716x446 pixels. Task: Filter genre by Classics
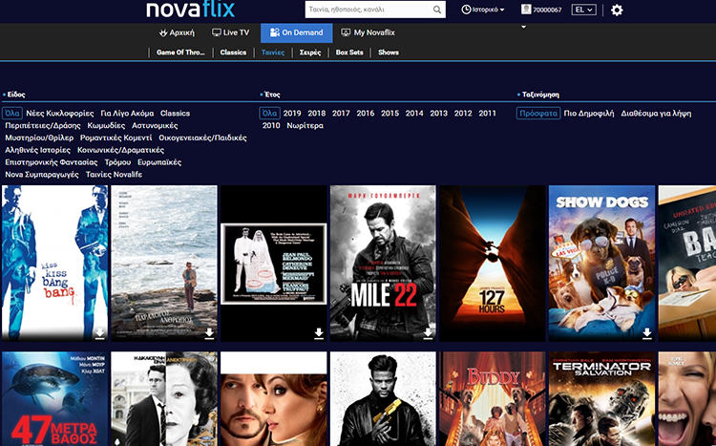[x=175, y=114]
